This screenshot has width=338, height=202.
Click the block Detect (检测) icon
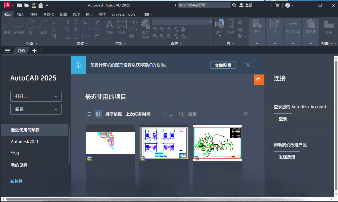click(231, 24)
